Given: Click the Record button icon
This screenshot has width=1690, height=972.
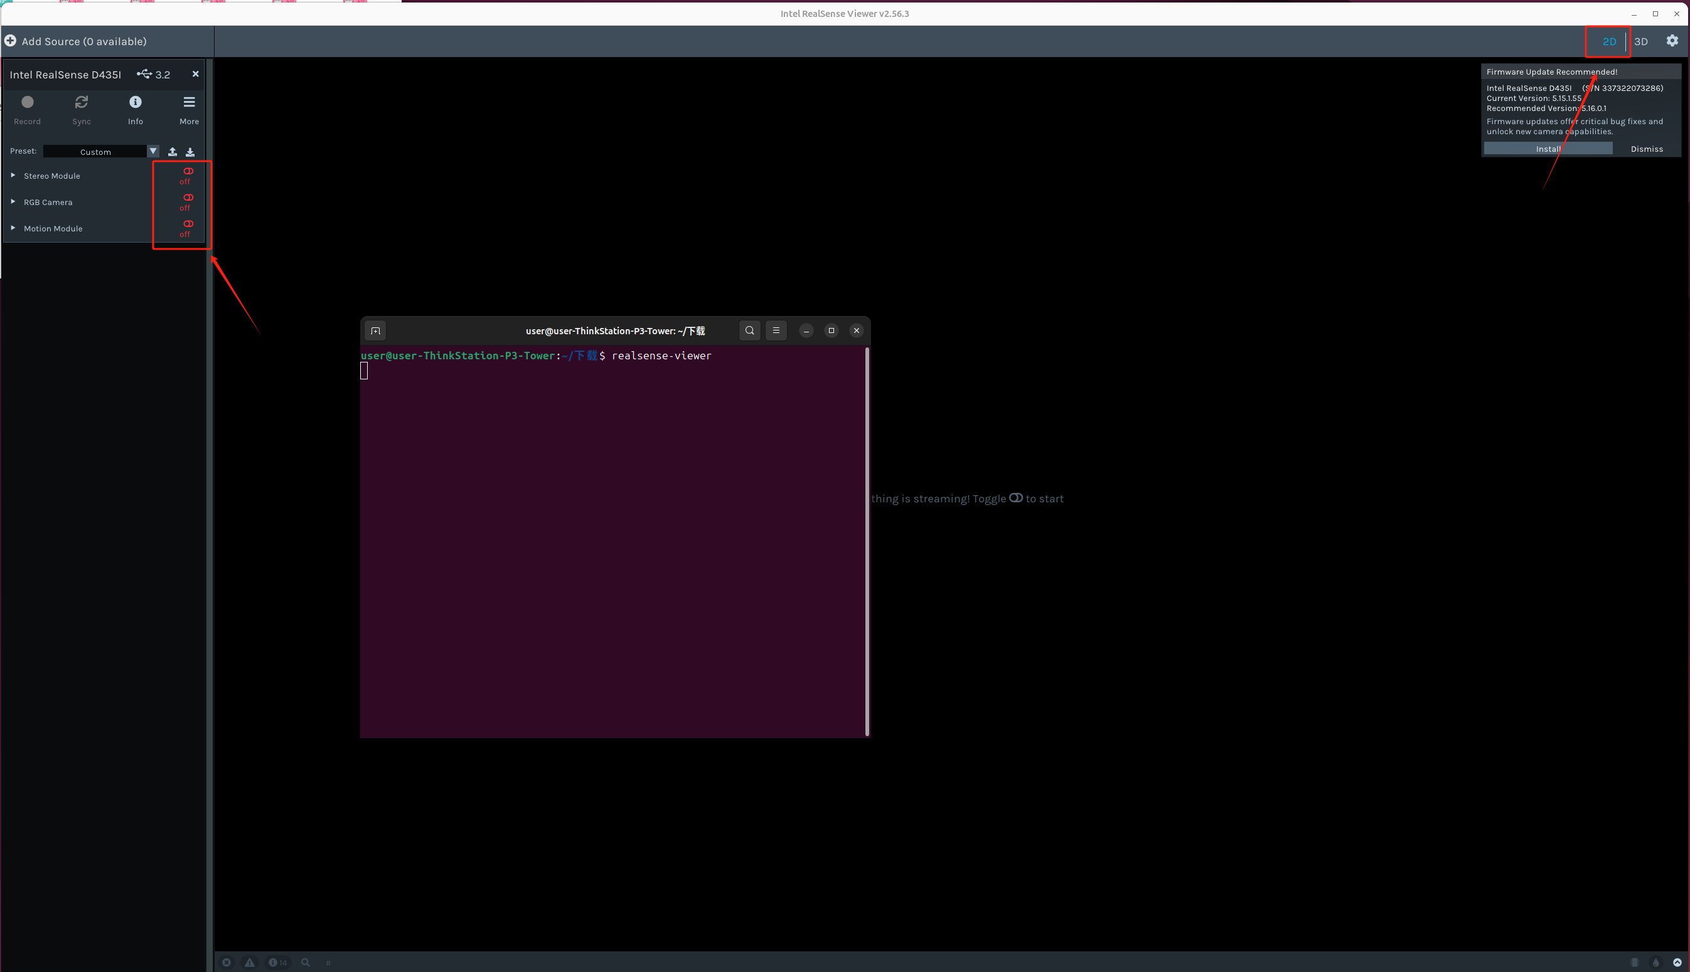Looking at the screenshot, I should 28,102.
